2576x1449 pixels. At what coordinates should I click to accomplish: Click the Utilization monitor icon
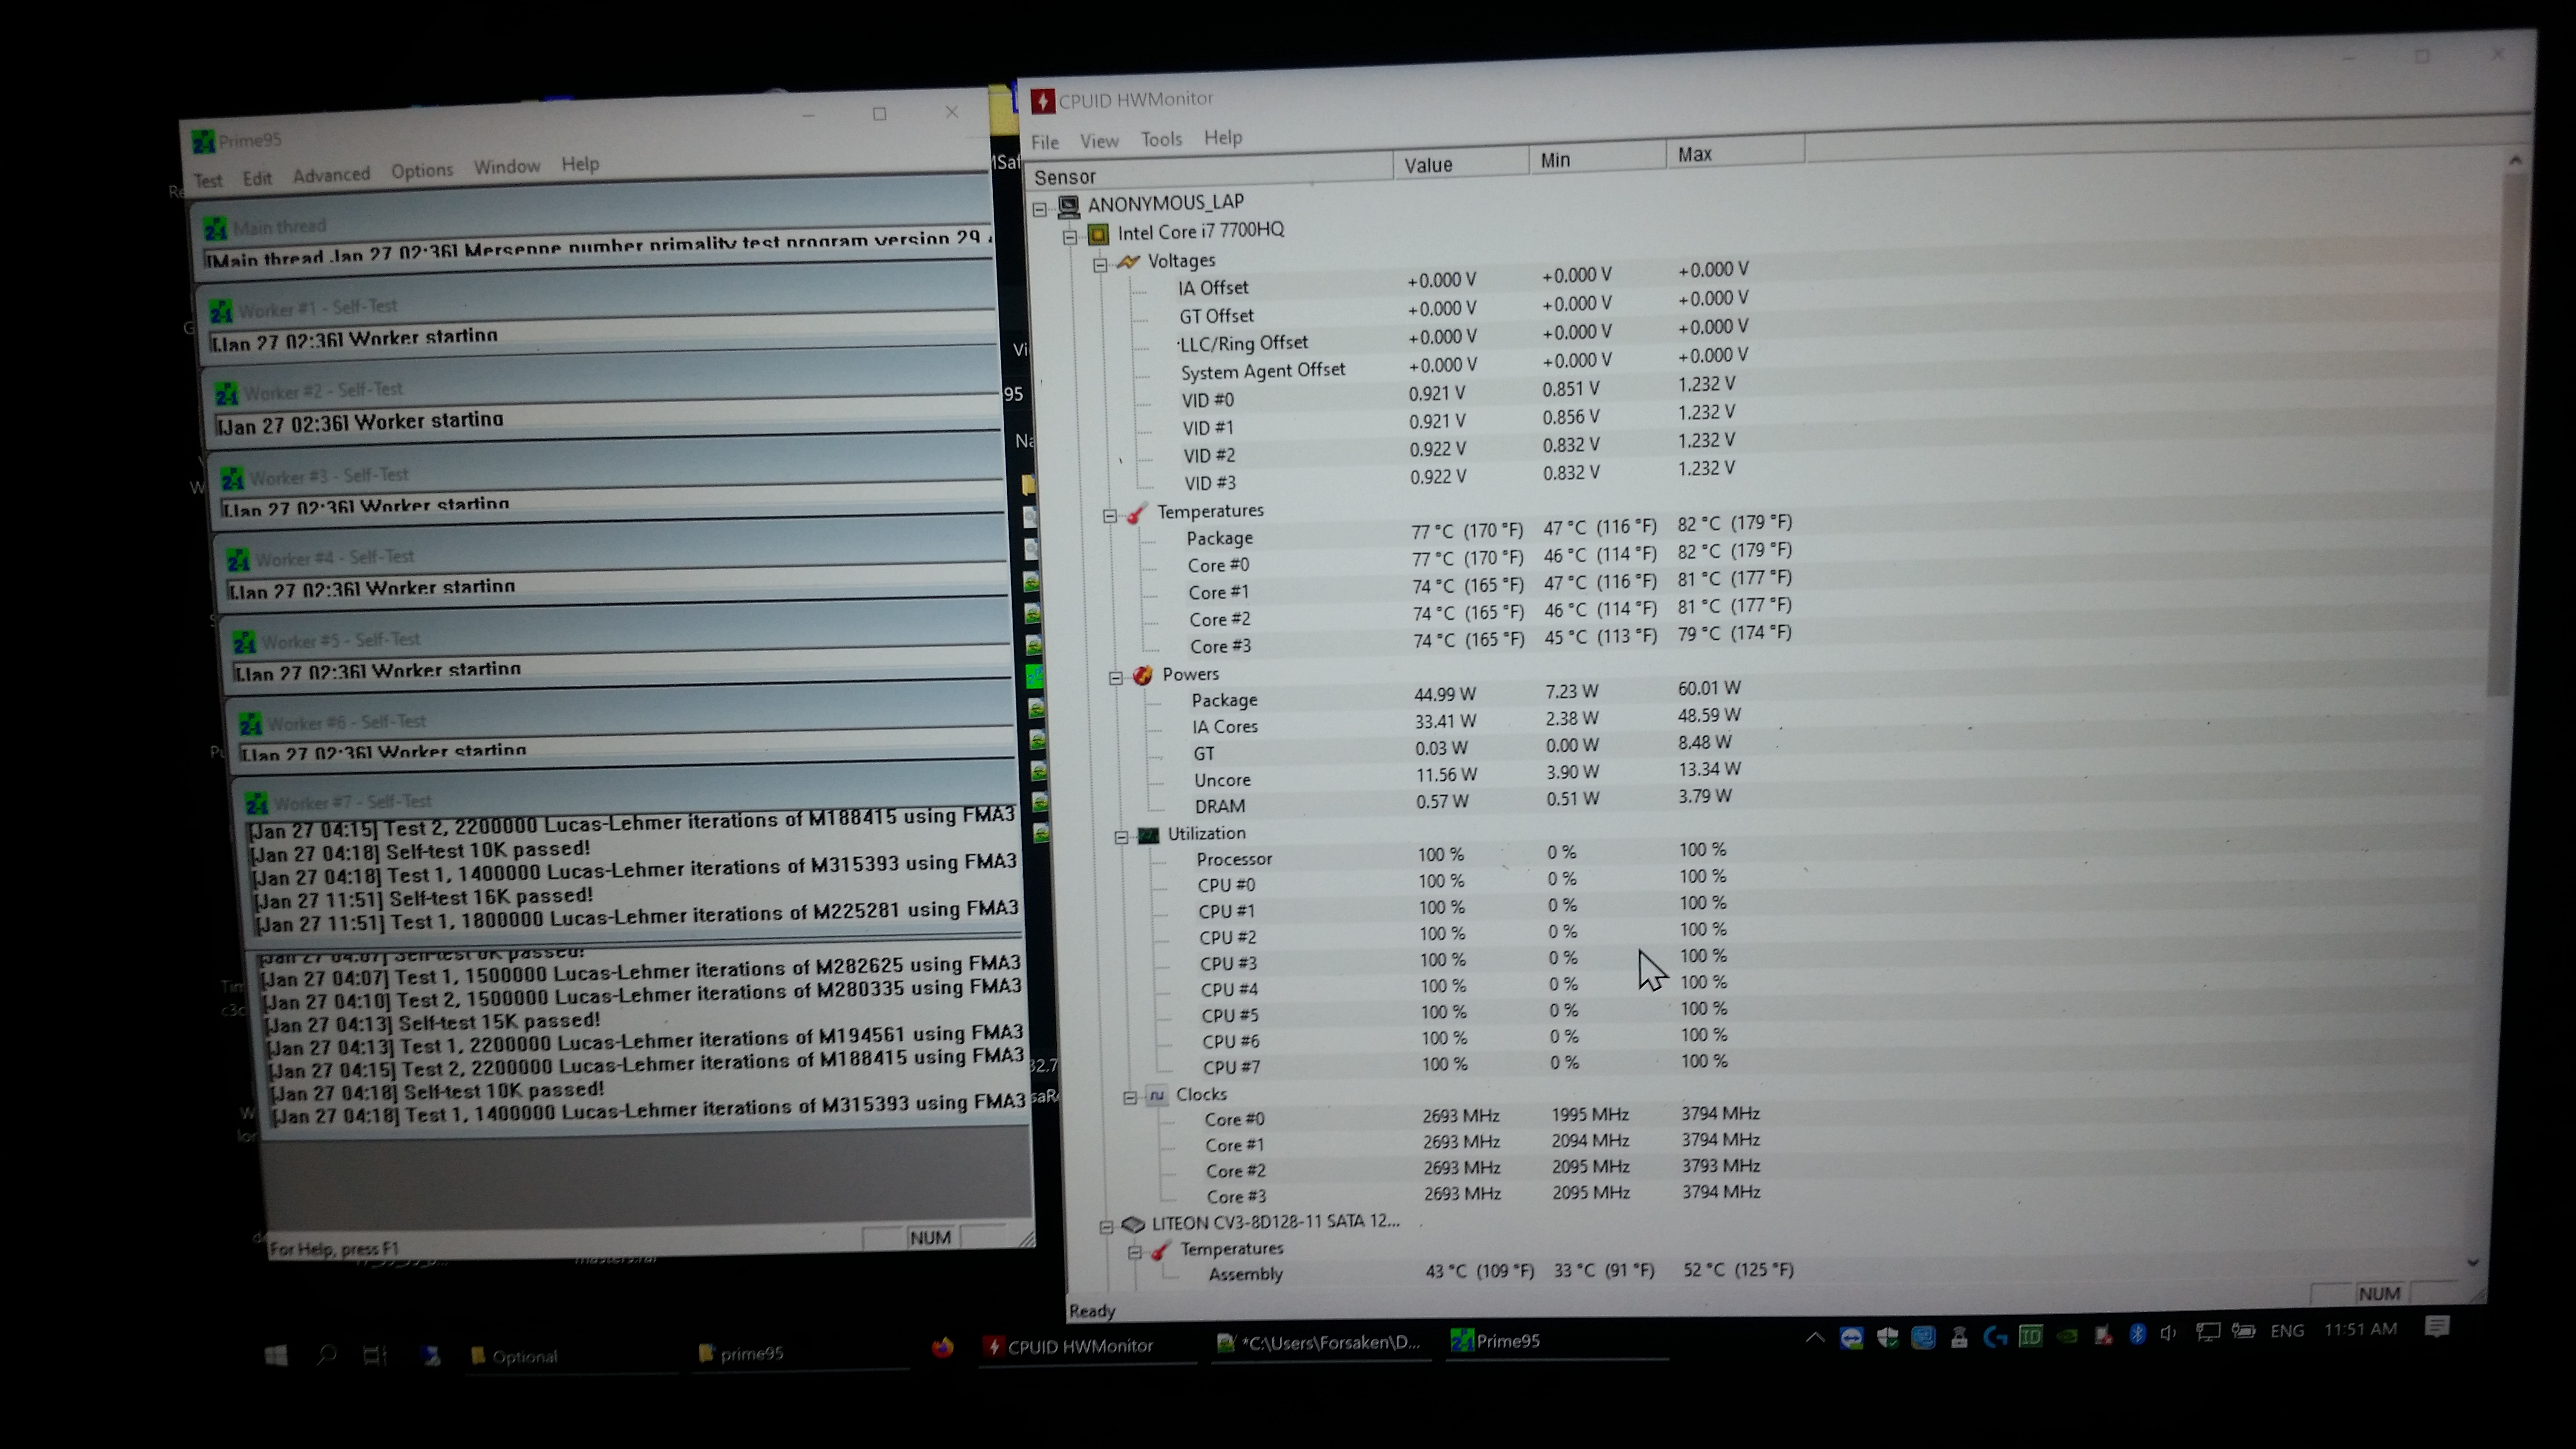coord(1148,835)
